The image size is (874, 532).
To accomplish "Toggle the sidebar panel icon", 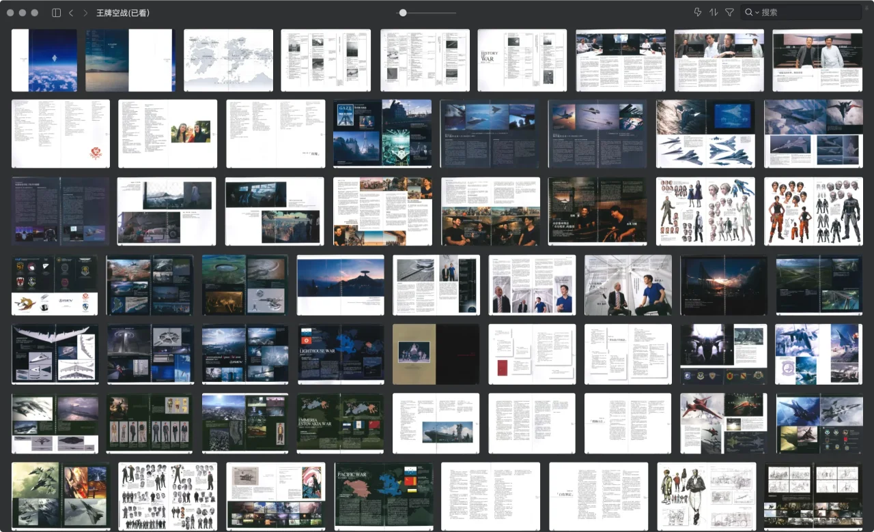I will [56, 12].
